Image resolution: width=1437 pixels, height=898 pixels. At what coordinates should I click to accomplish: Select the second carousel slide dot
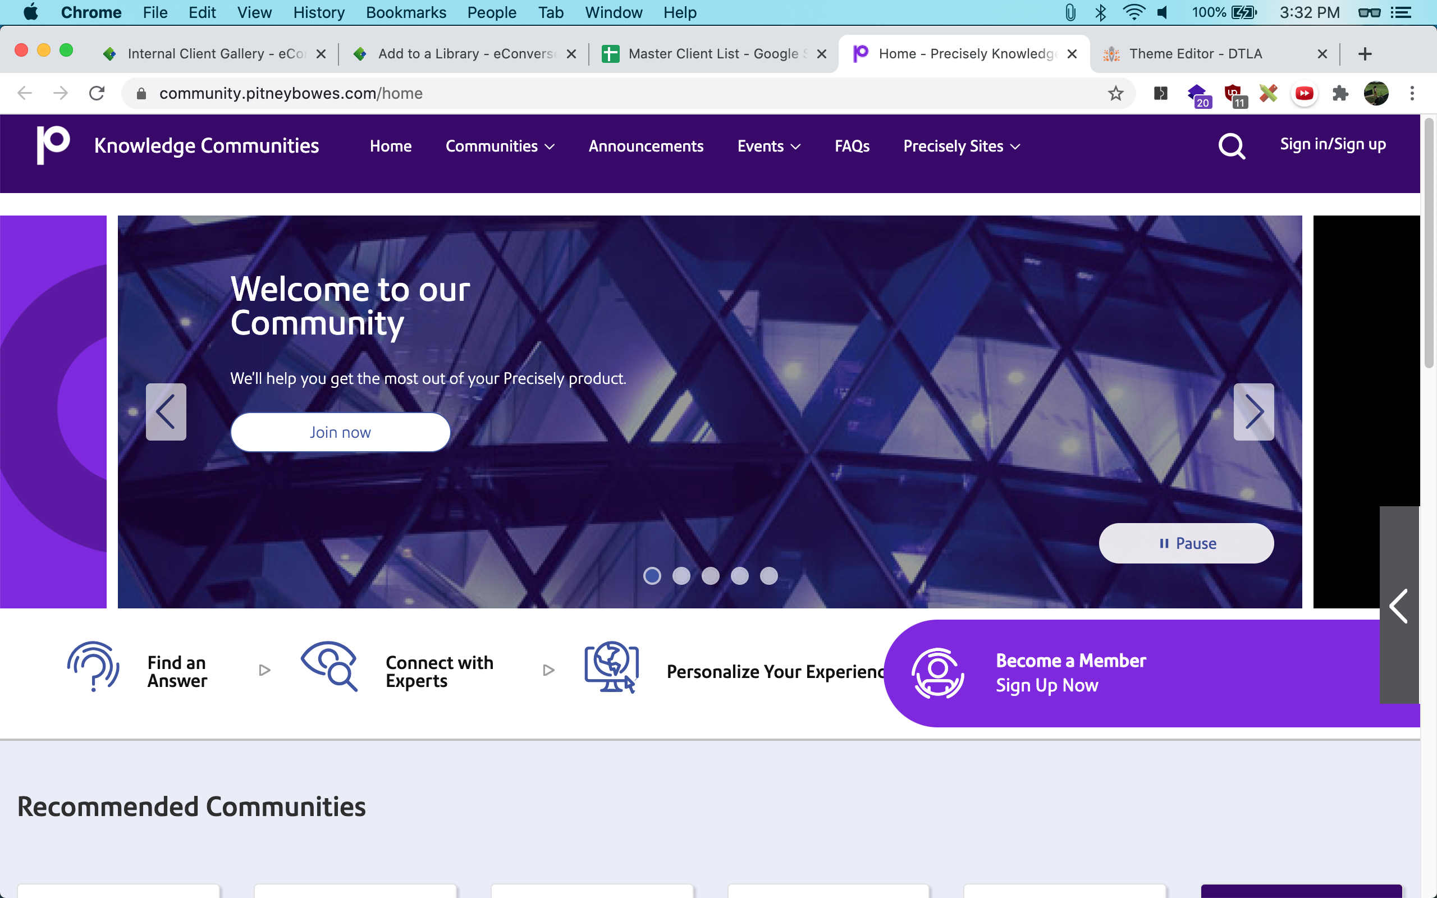click(x=681, y=576)
